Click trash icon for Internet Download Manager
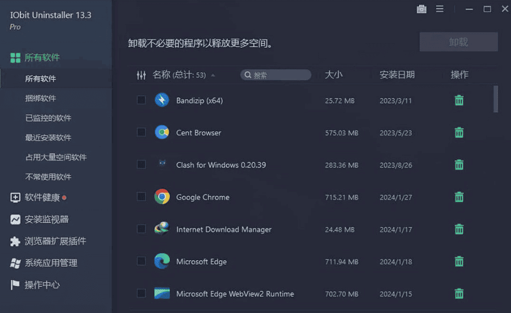The width and height of the screenshot is (511, 313). [459, 229]
